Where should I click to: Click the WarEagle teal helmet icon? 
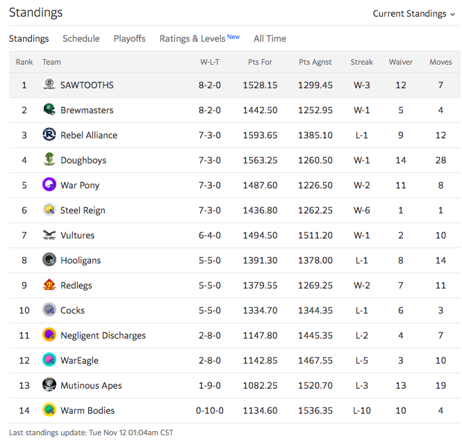(x=49, y=360)
